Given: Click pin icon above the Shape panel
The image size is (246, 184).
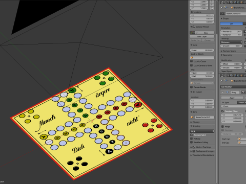Looking at the screenshot, I should [x=222, y=8].
